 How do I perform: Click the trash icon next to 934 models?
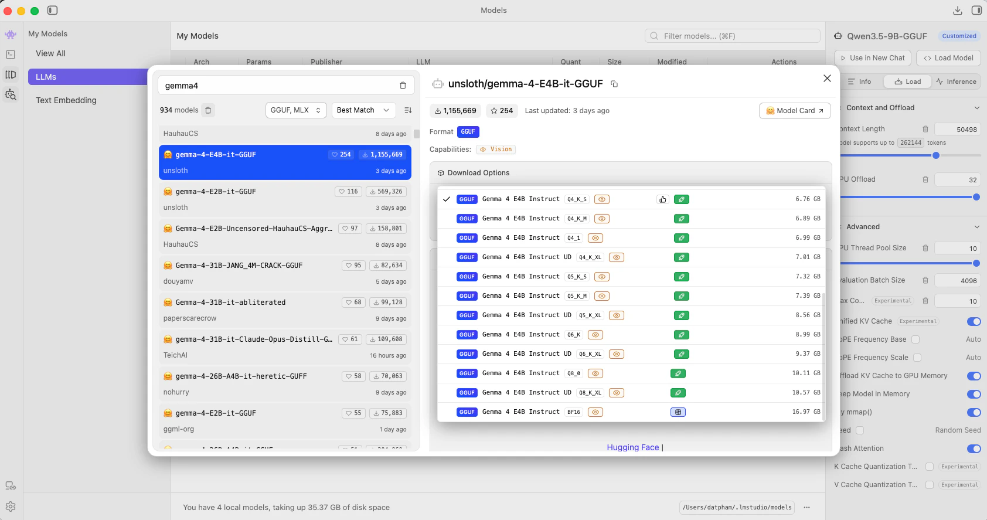click(208, 110)
